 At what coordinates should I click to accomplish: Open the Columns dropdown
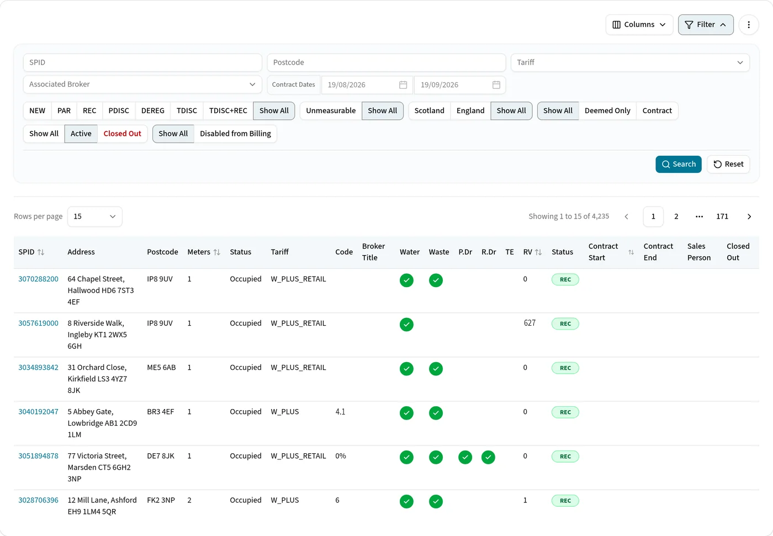(639, 25)
